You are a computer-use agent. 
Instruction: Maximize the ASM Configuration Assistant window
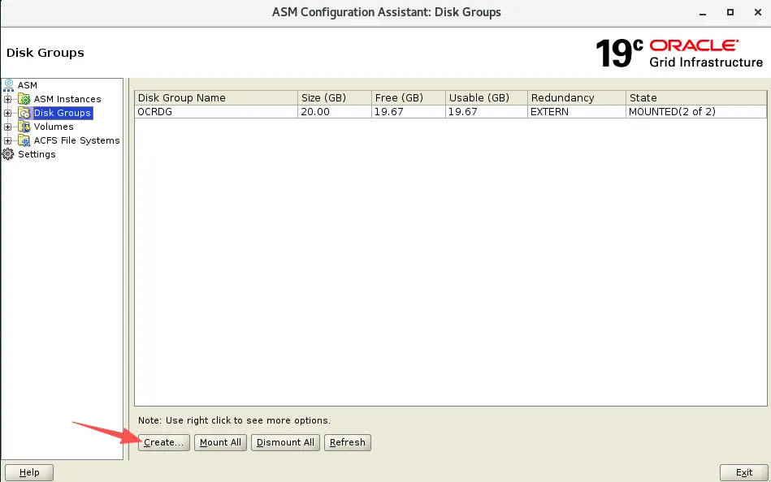click(x=730, y=12)
